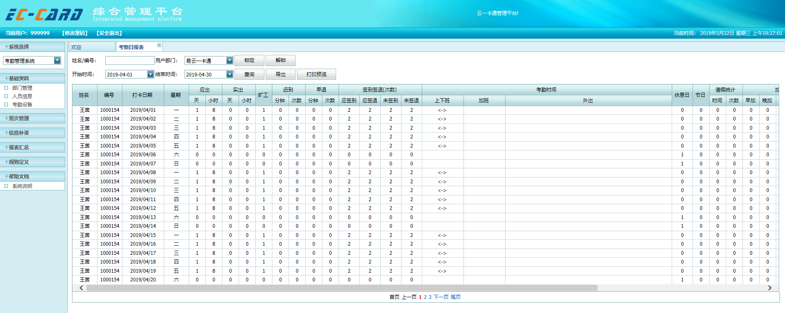This screenshot has width=785, height=313.
Task: Click the 姓名/编号 input field
Action: click(130, 61)
